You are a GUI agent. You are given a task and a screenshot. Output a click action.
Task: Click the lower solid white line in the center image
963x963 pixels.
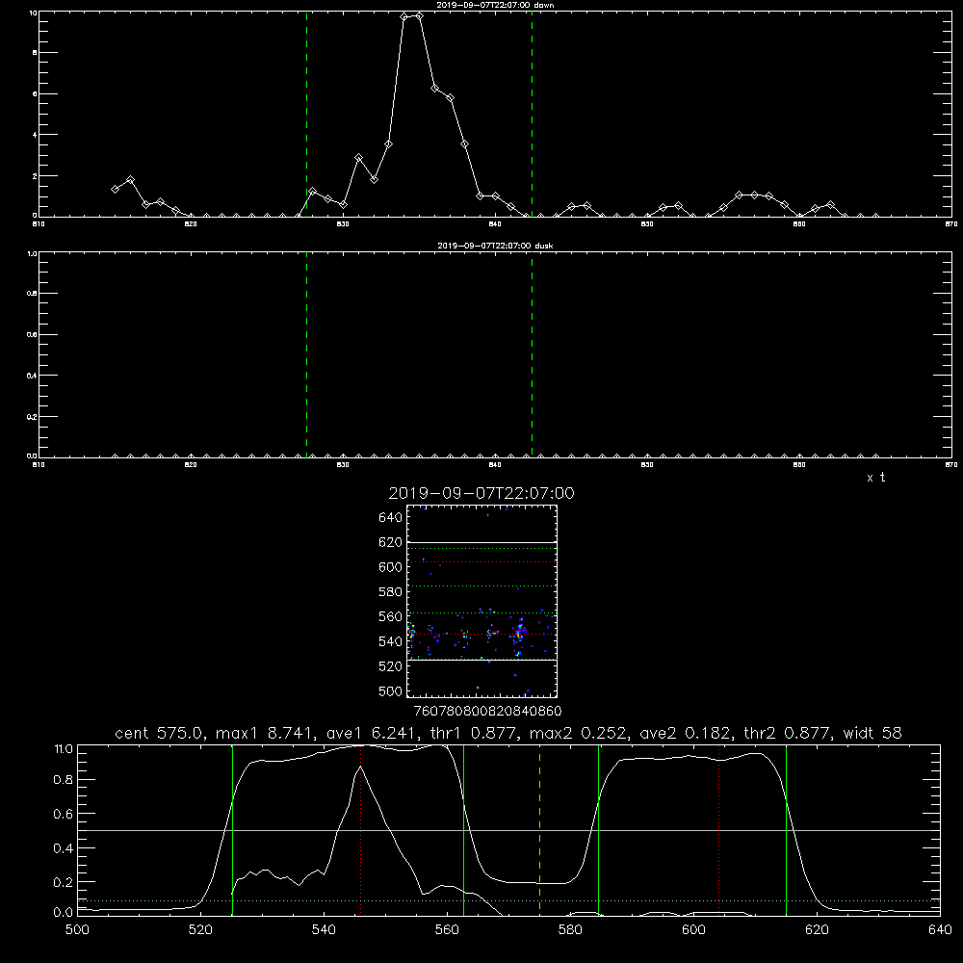coord(481,661)
